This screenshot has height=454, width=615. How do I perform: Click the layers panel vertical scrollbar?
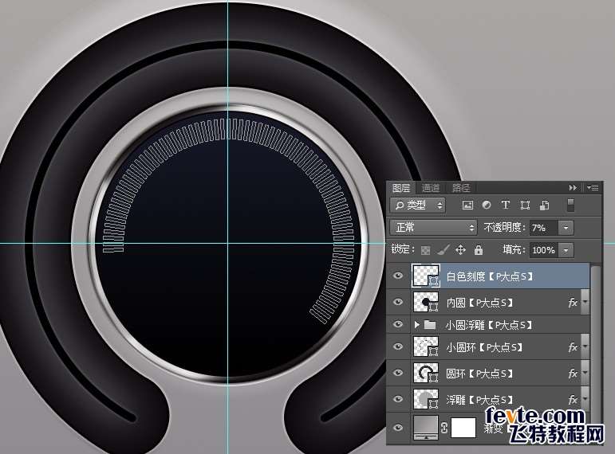coord(595,345)
